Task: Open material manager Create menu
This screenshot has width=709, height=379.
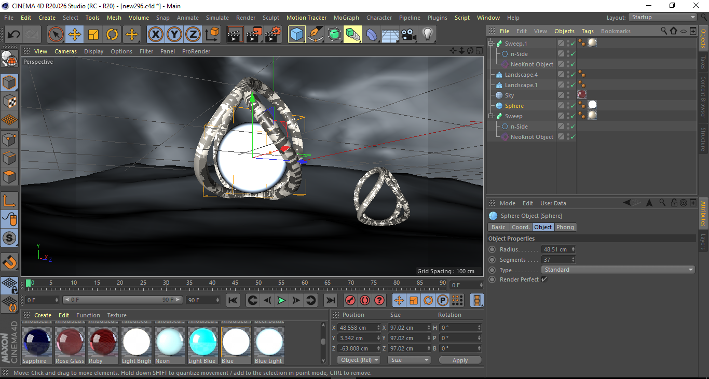Action: click(x=43, y=315)
